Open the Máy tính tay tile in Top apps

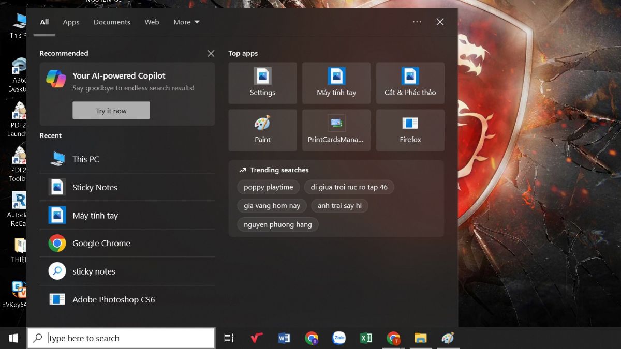(x=336, y=83)
